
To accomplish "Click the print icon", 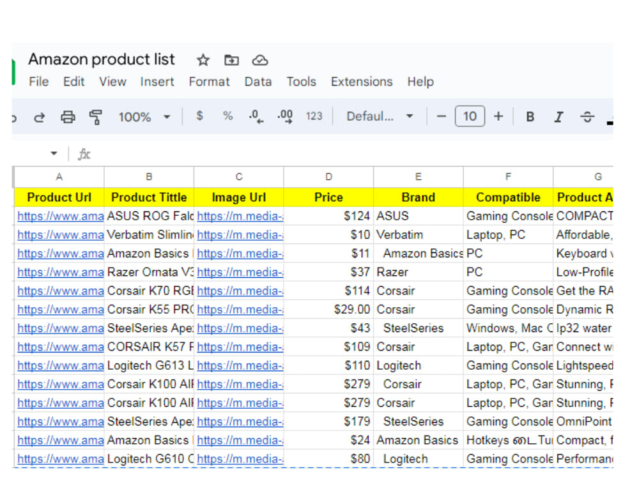I will pyautogui.click(x=68, y=118).
